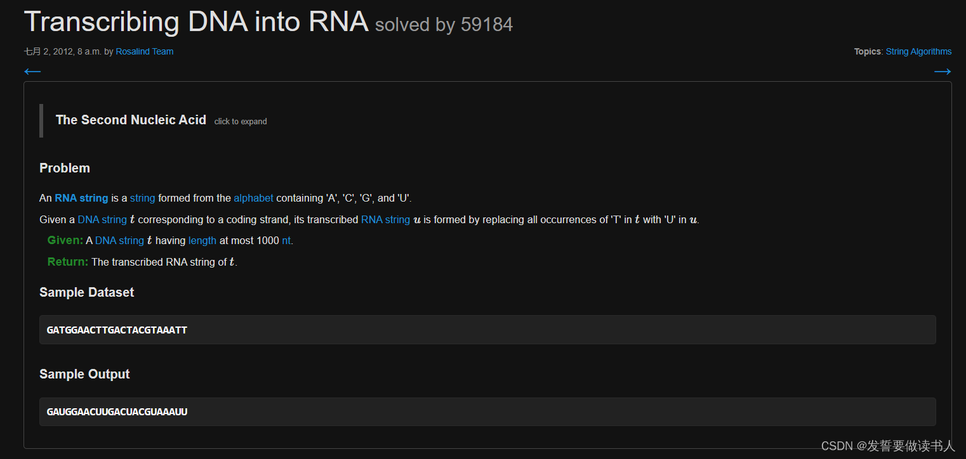This screenshot has height=459, width=966.
Task: Select the Sample Dataset sequence GATGGAACTTGACTACGTAAATT
Action: point(117,330)
